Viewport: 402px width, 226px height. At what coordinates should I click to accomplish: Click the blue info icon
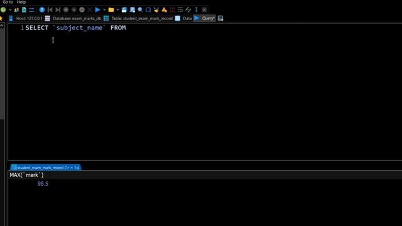[197, 10]
